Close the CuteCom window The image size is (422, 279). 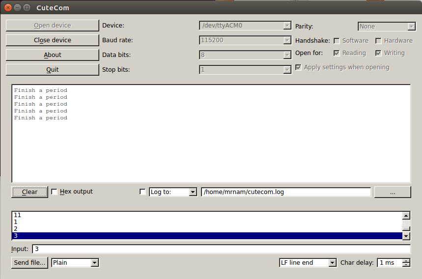(8, 7)
